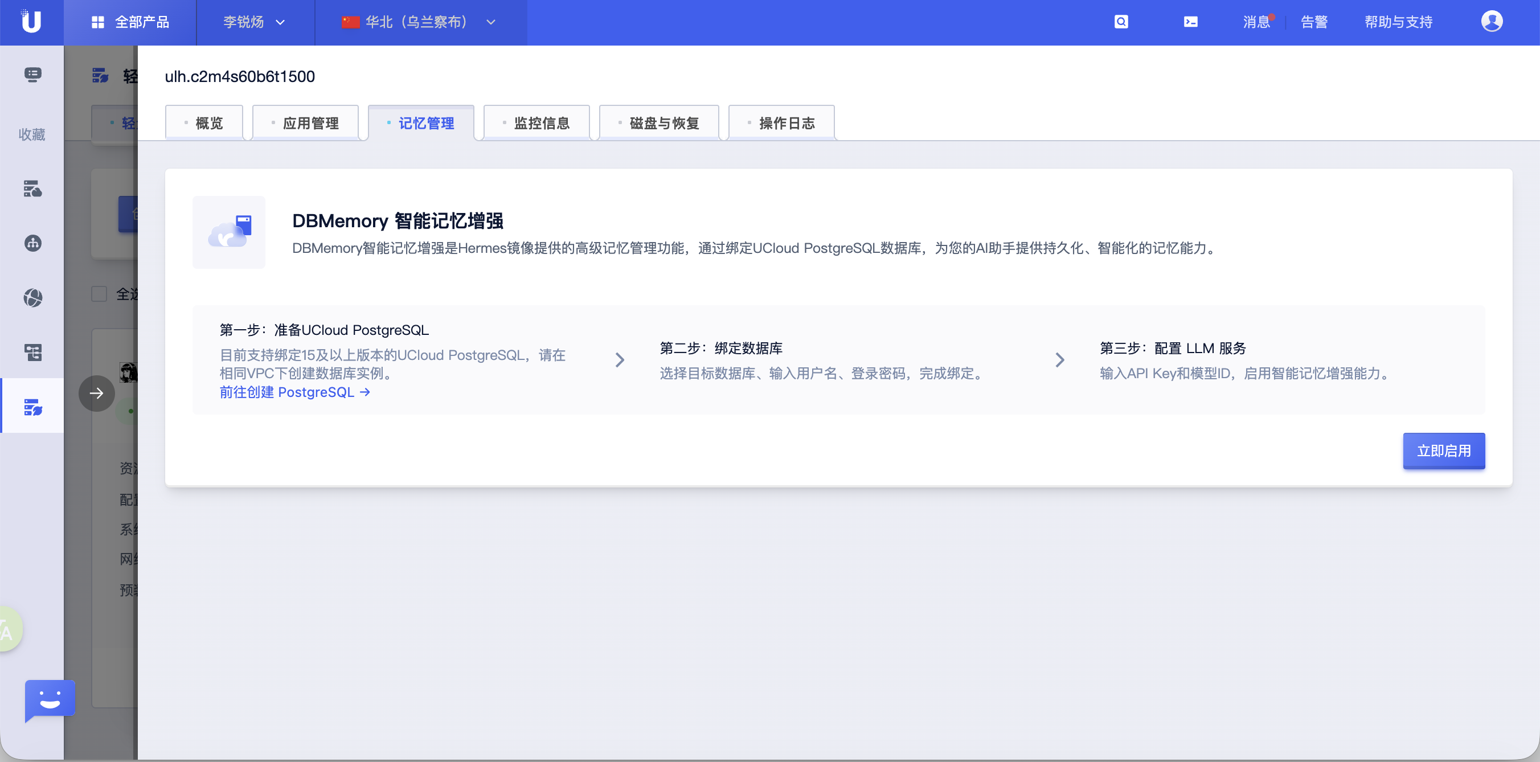Expand the 李锐炀 account dropdown

point(255,22)
